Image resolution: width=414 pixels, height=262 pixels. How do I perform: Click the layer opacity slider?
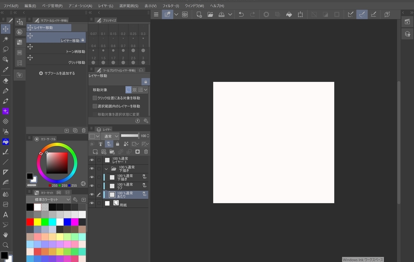point(130,136)
